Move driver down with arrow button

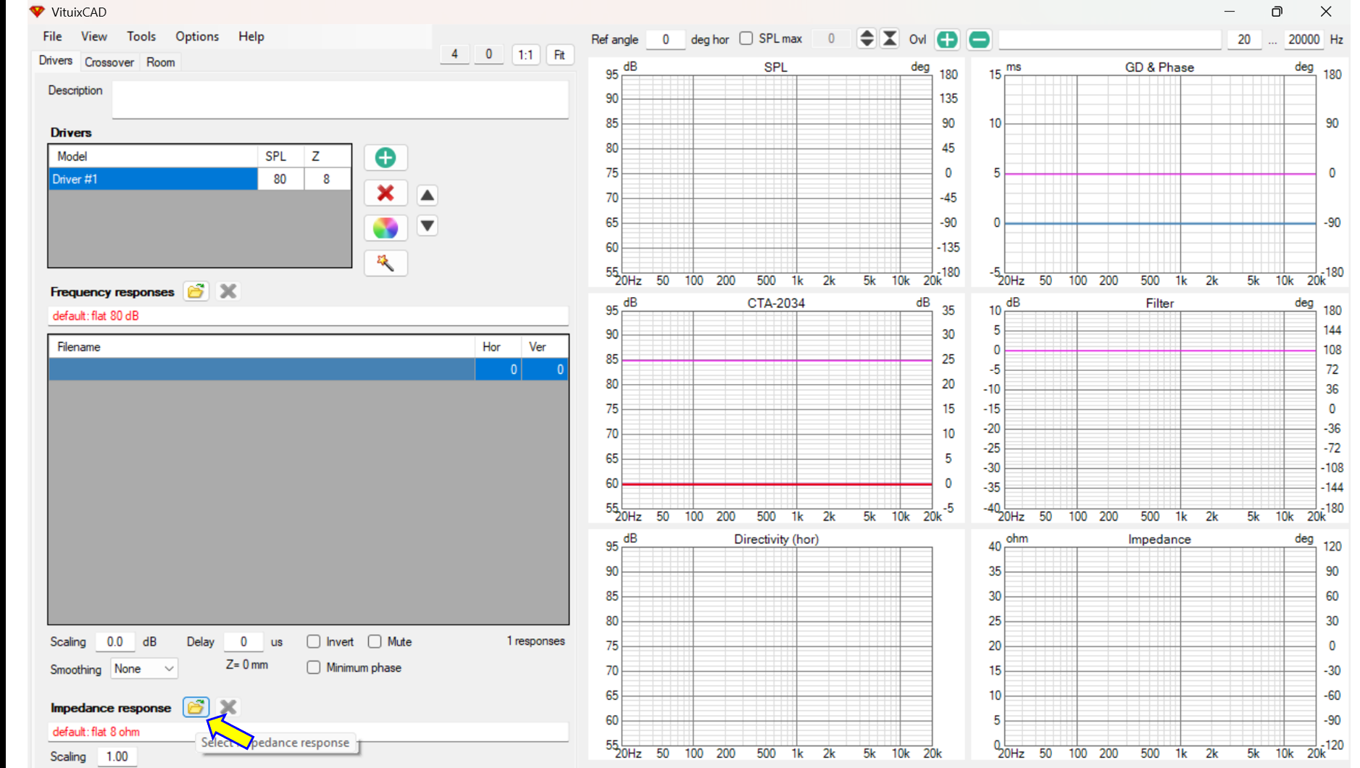(427, 226)
